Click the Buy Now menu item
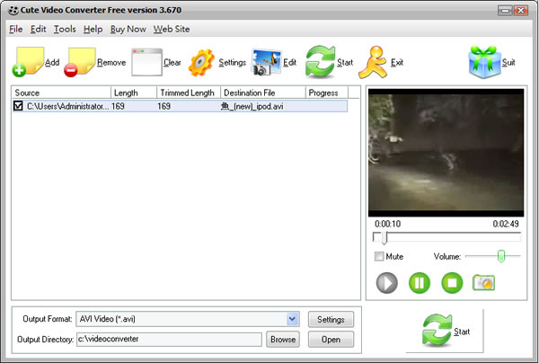539x363 pixels. [128, 30]
